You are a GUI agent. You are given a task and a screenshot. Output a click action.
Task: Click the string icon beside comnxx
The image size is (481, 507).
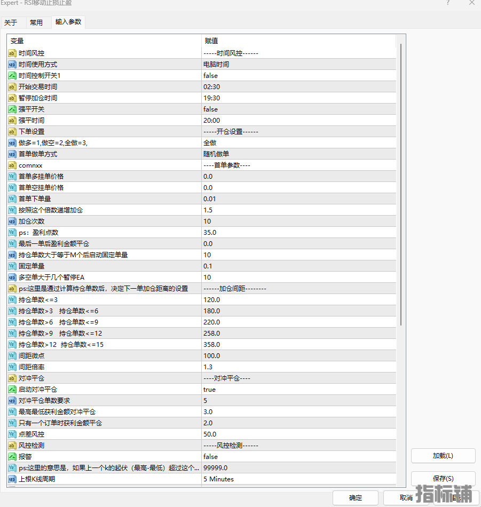(12, 165)
